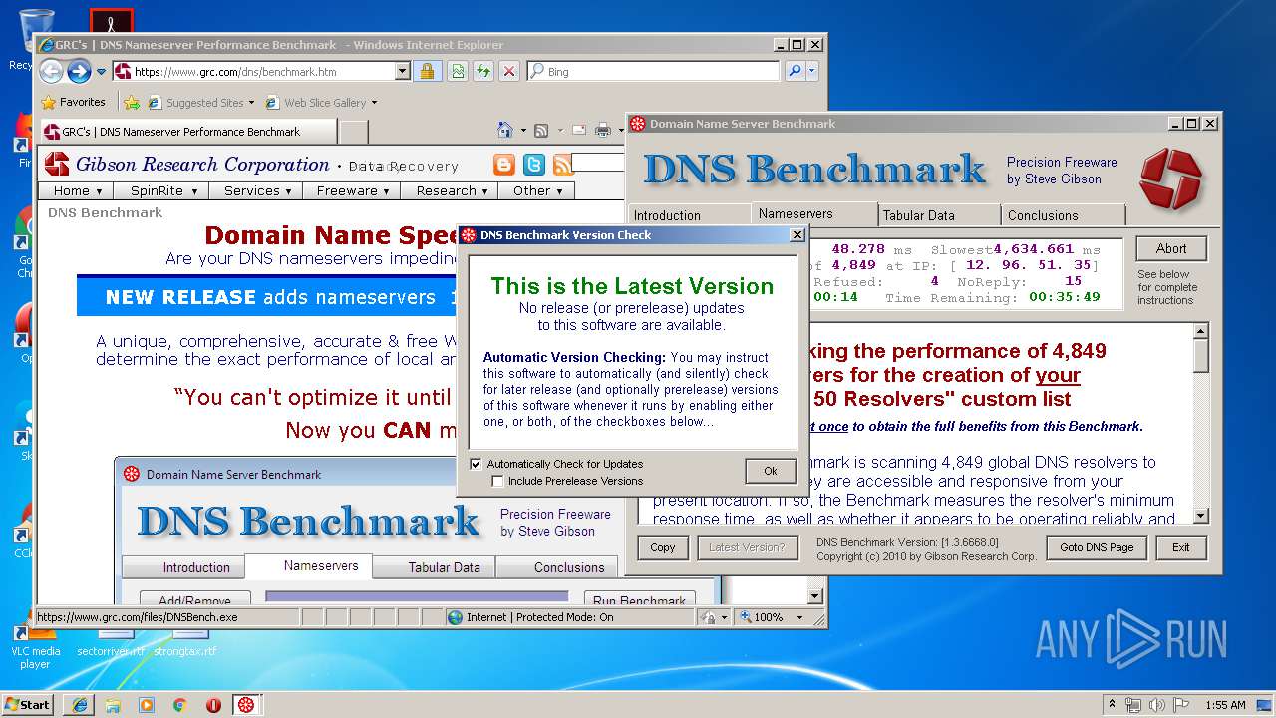Expand the Services menu on GRC page
This screenshot has width=1276, height=718.
coord(257,190)
